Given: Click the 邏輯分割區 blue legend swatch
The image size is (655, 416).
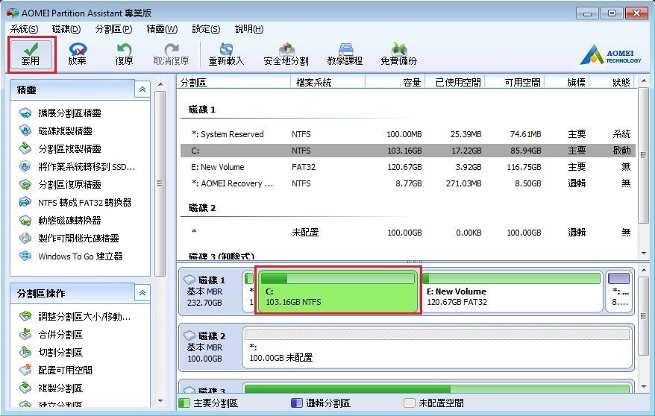Looking at the screenshot, I should point(297,403).
